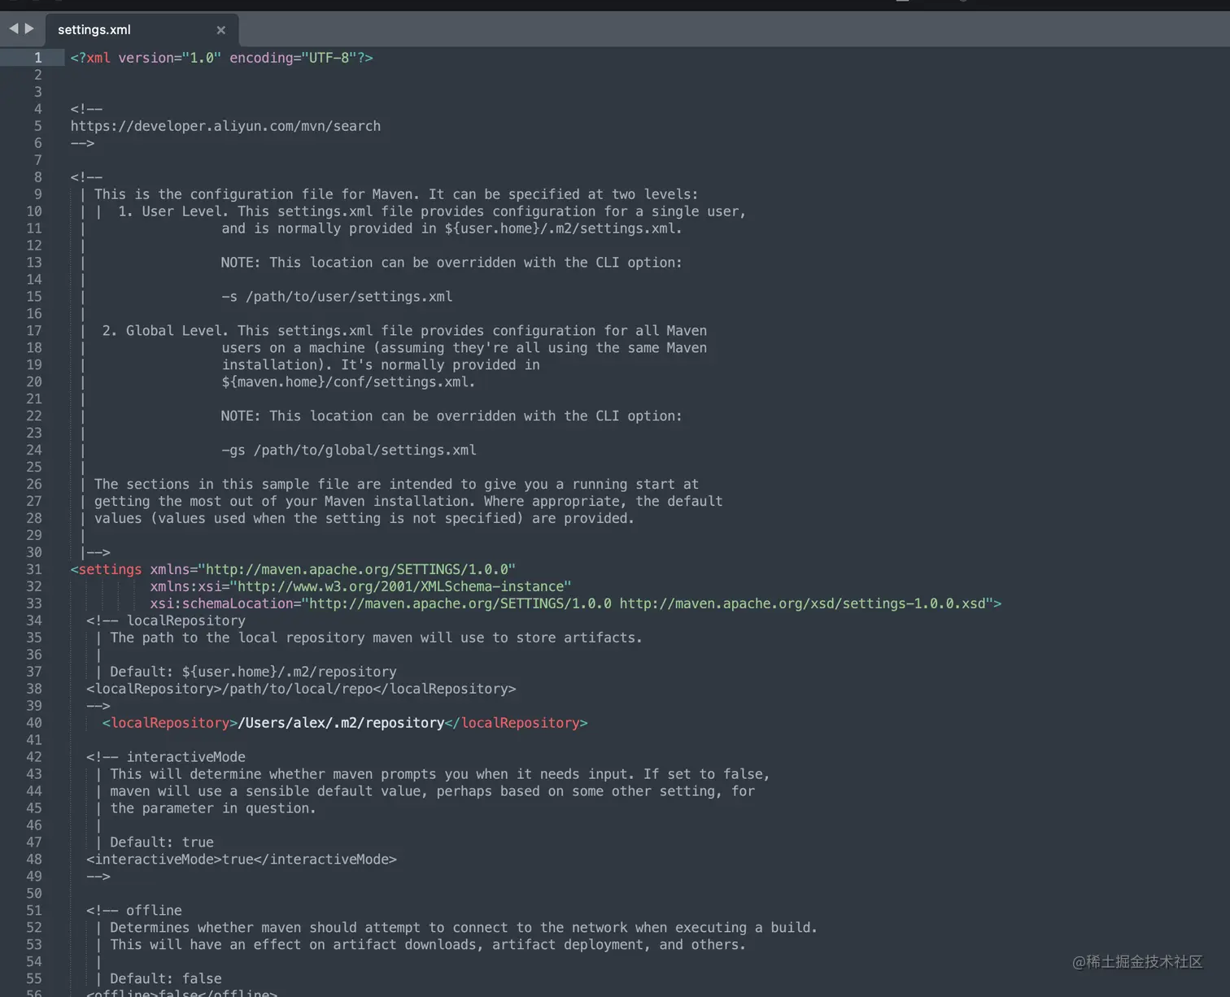The width and height of the screenshot is (1230, 997).
Task: Go to previous tab using left arrow
Action: click(x=13, y=28)
